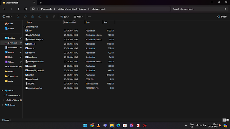
Task: Switch to large thumbnails view icon
Action: click(227, 120)
